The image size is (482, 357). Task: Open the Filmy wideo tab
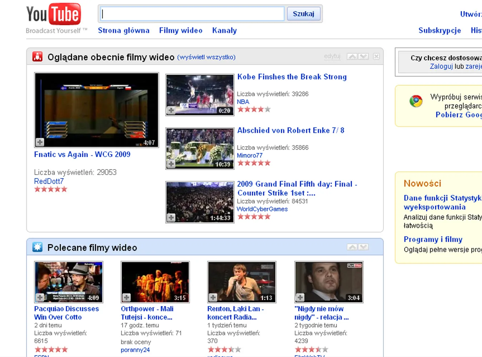181,30
